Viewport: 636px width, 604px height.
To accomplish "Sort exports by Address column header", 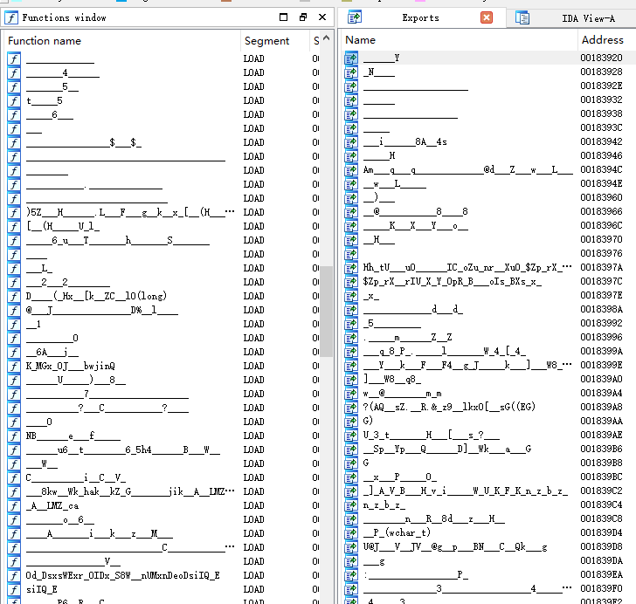I will tap(602, 40).
